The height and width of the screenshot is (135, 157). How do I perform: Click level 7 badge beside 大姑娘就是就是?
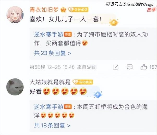[x=83, y=82]
